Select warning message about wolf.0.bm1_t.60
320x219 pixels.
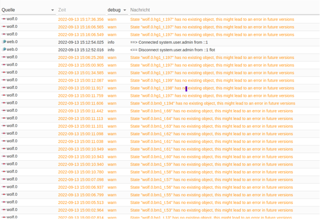coord(211,157)
